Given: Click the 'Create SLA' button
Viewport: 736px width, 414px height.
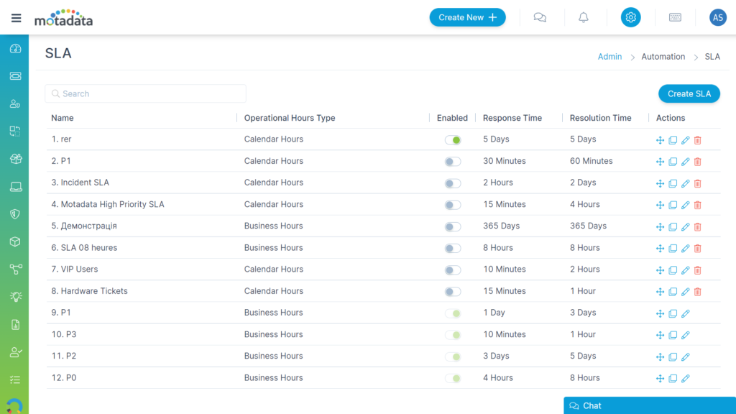Looking at the screenshot, I should pyautogui.click(x=689, y=93).
